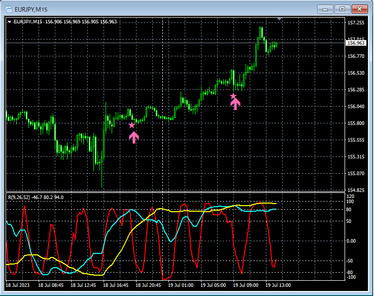This screenshot has width=374, height=296.
Task: Click the 18 Jul 08:45 time label
Action: tap(51, 285)
